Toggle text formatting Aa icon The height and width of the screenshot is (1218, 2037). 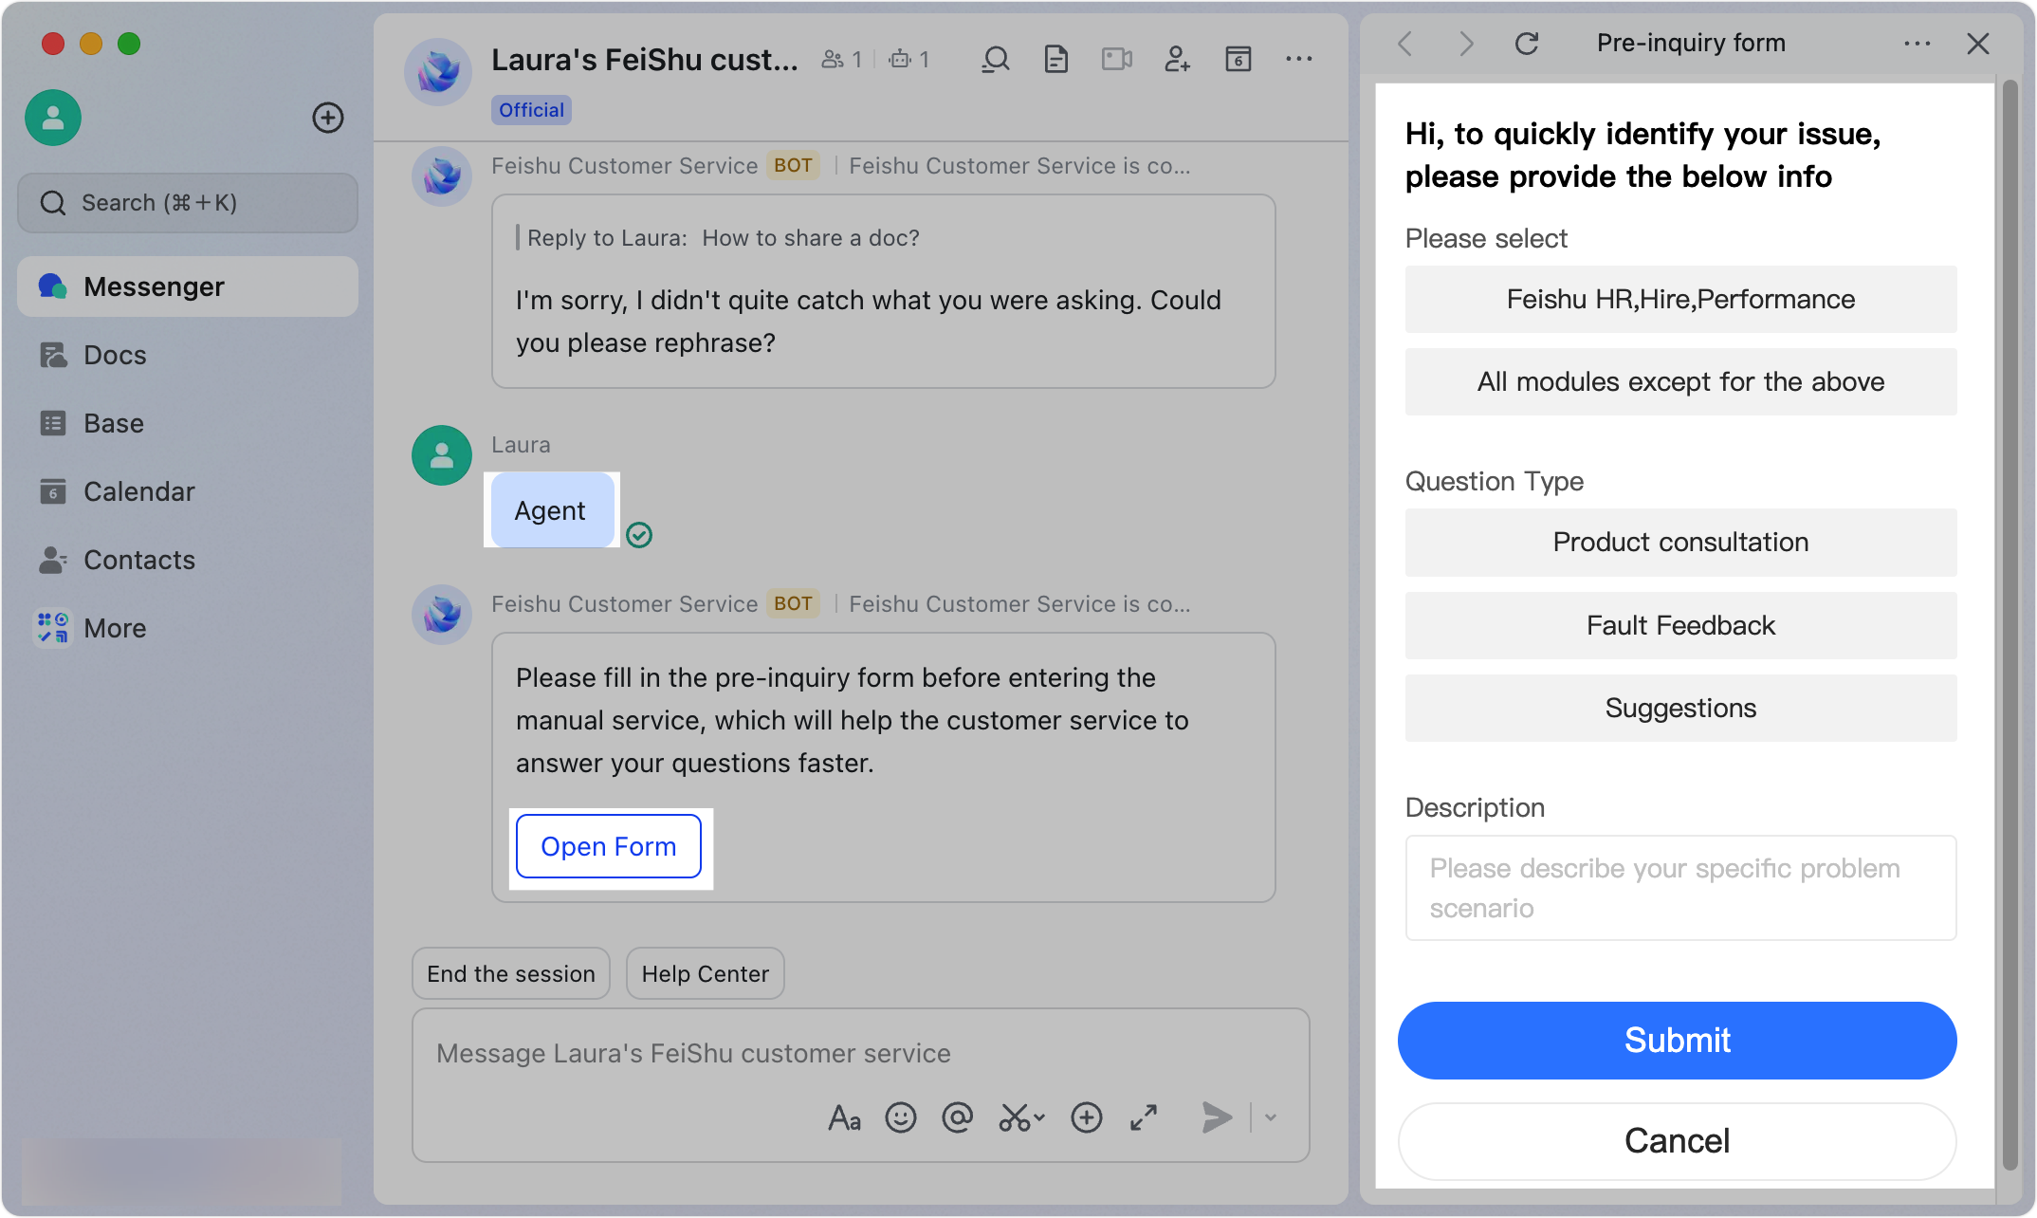pos(844,1117)
